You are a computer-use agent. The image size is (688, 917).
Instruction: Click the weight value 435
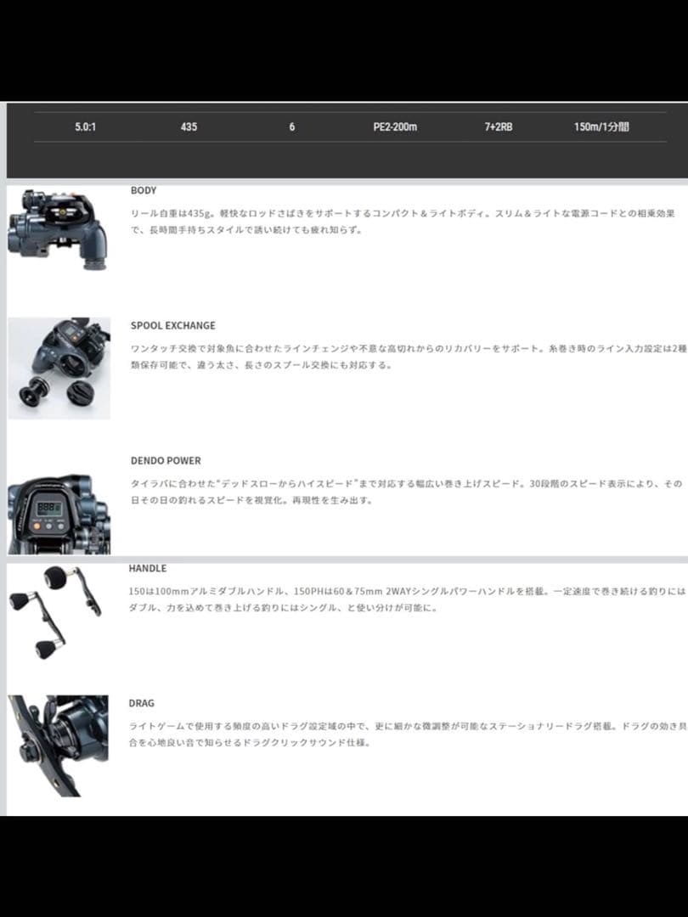[189, 127]
